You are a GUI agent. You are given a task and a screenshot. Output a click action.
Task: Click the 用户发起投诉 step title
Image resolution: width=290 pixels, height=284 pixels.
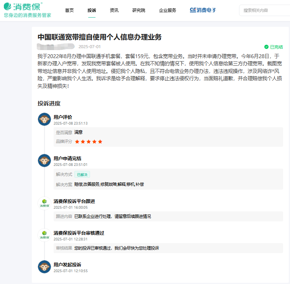point(67,265)
